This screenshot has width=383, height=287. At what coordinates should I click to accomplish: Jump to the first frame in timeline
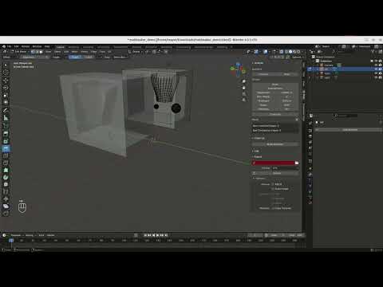click(x=145, y=235)
